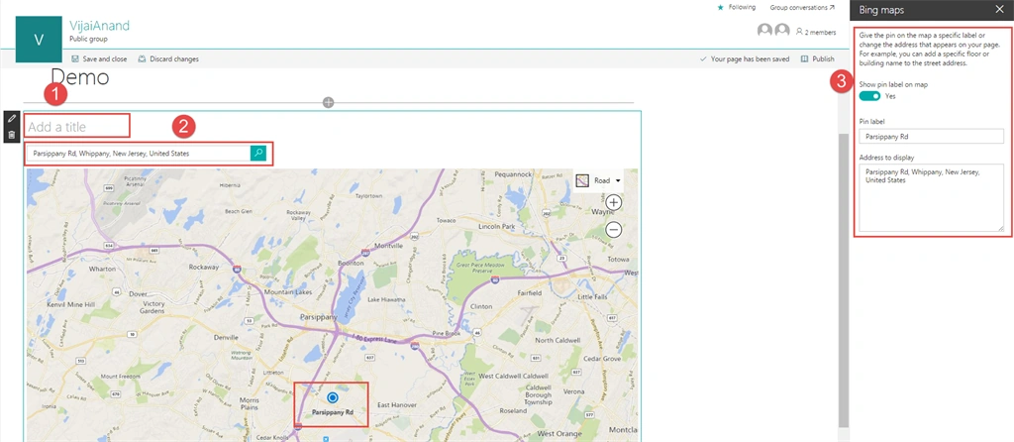Toggle the Following star
This screenshot has height=442, width=1014.
tap(736, 8)
